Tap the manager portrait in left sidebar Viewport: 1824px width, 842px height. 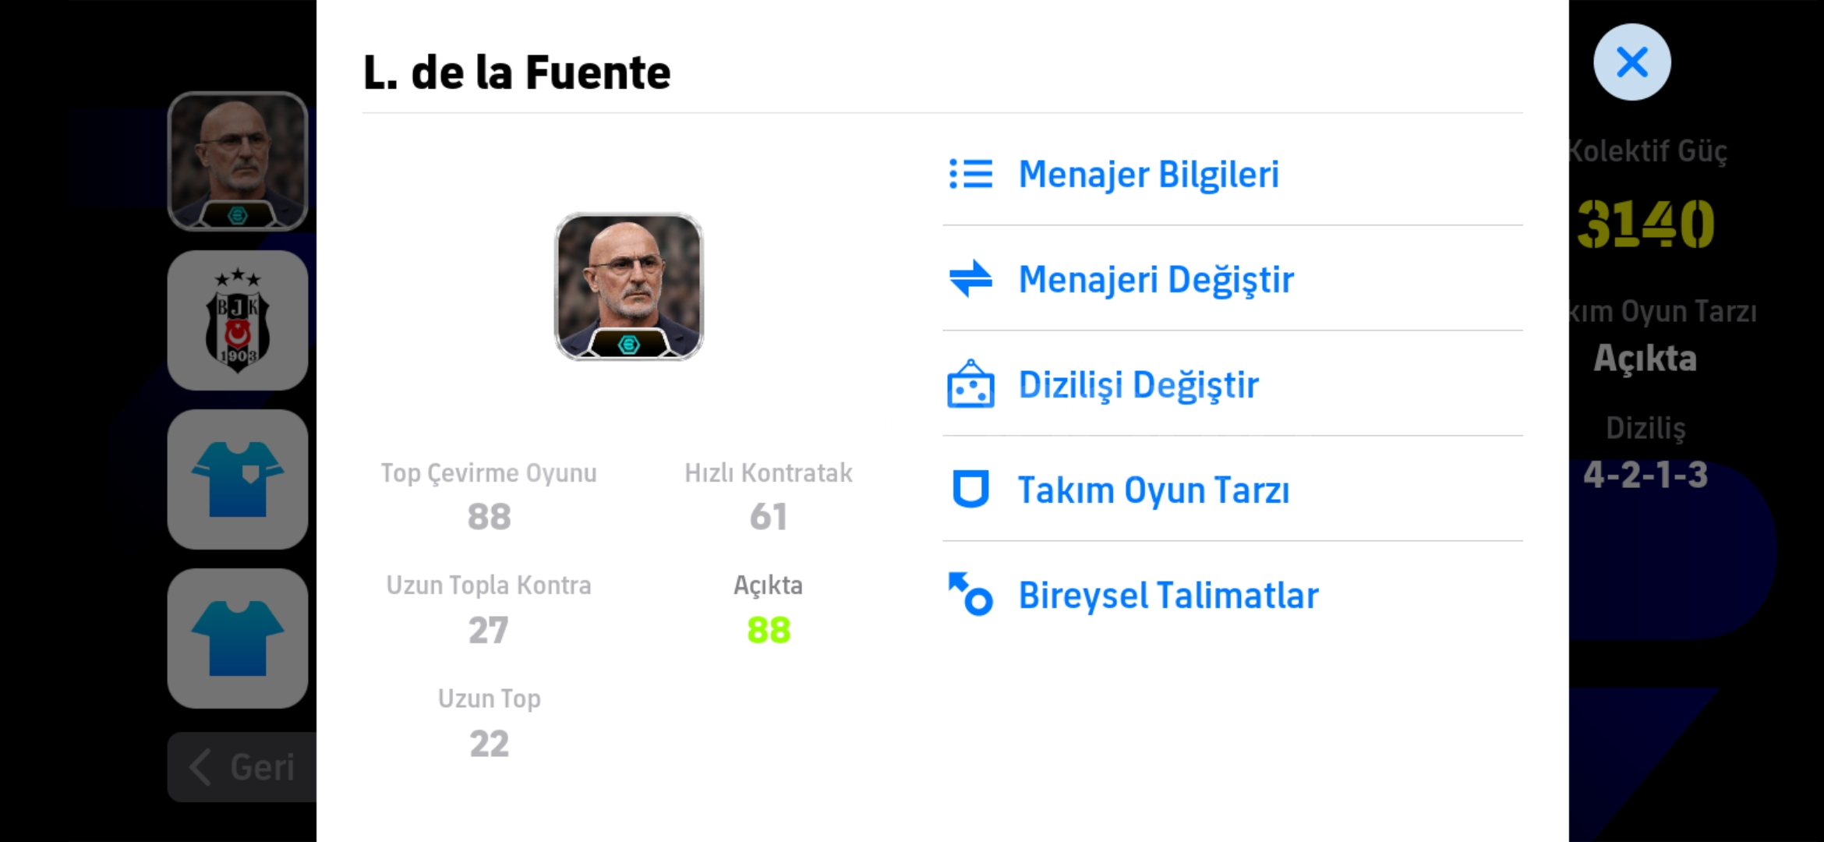pyautogui.click(x=238, y=161)
